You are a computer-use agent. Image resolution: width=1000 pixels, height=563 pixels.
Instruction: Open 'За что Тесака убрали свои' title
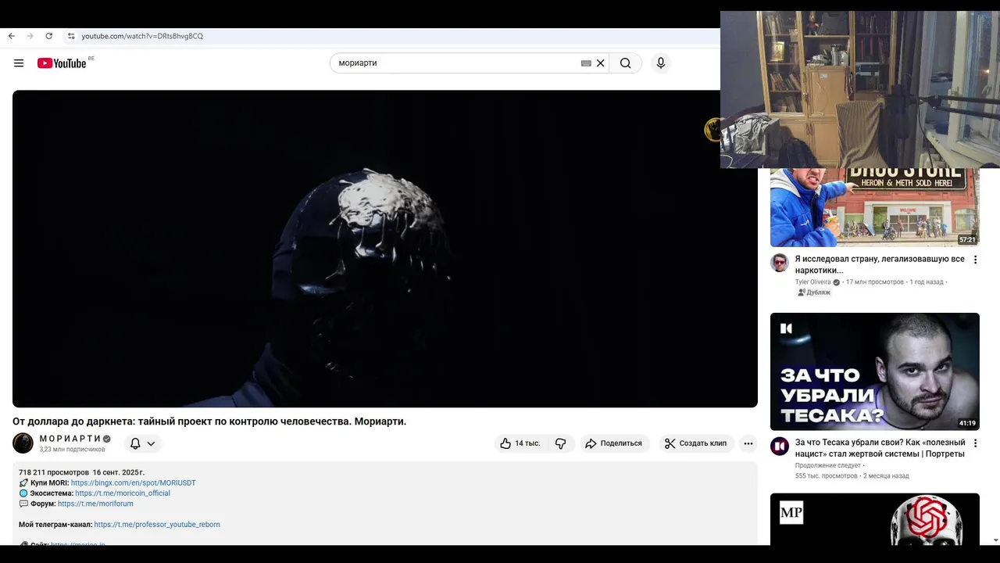point(880,448)
